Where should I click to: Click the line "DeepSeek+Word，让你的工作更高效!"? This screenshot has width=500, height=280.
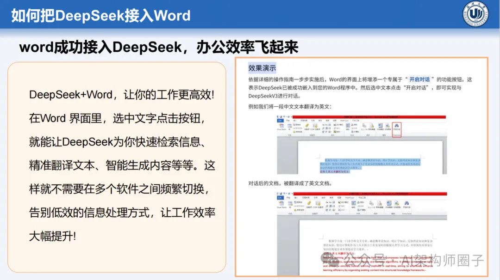121,95
